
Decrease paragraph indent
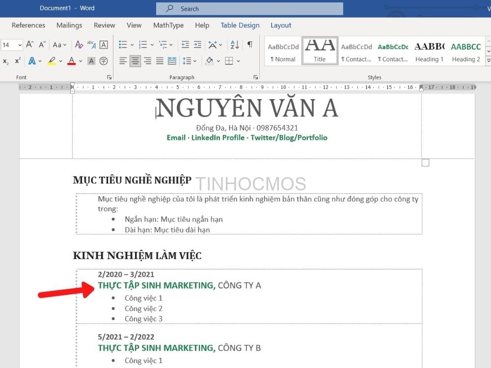point(186,45)
